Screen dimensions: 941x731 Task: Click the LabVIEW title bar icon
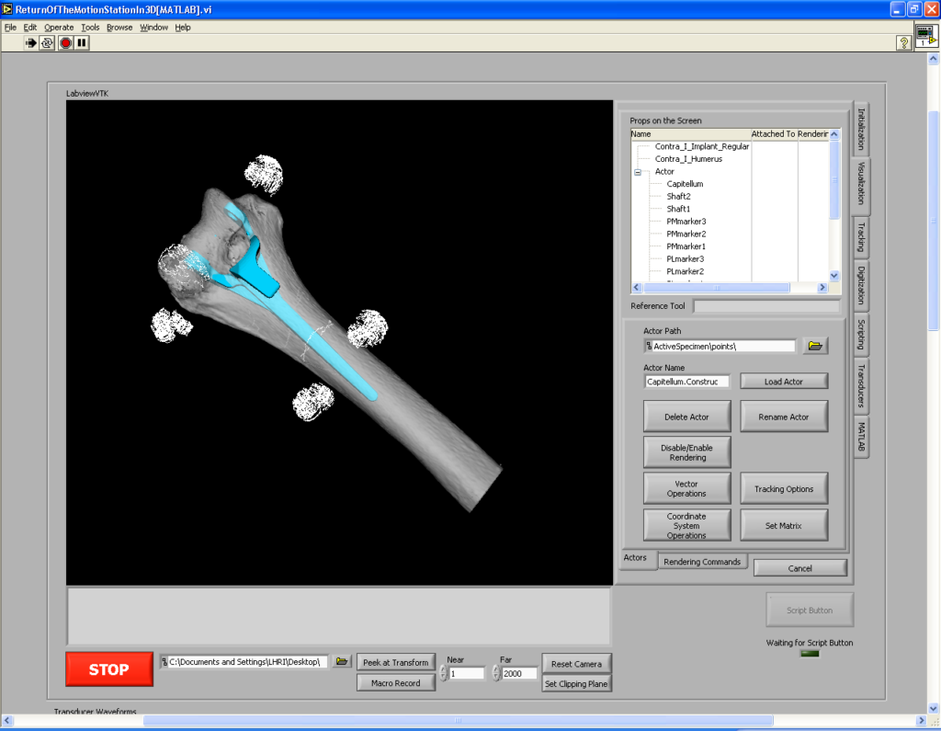point(7,9)
